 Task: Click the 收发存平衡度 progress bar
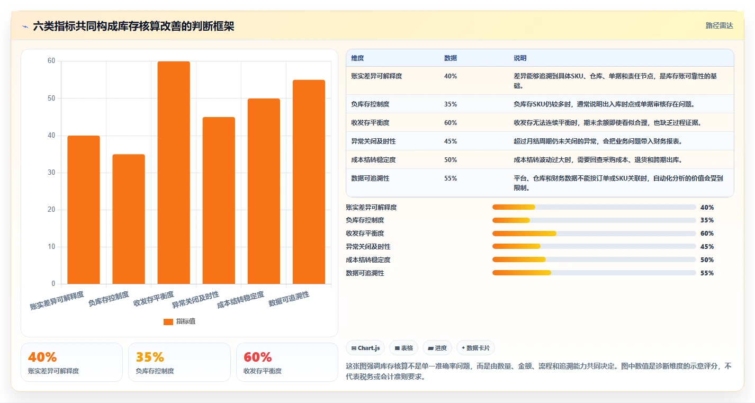pos(594,234)
